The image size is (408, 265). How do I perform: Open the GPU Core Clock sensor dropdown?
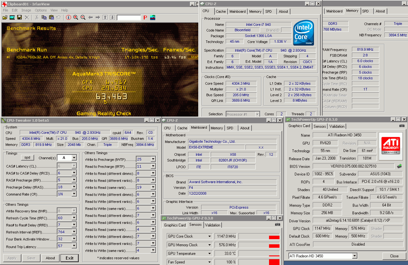(210, 236)
